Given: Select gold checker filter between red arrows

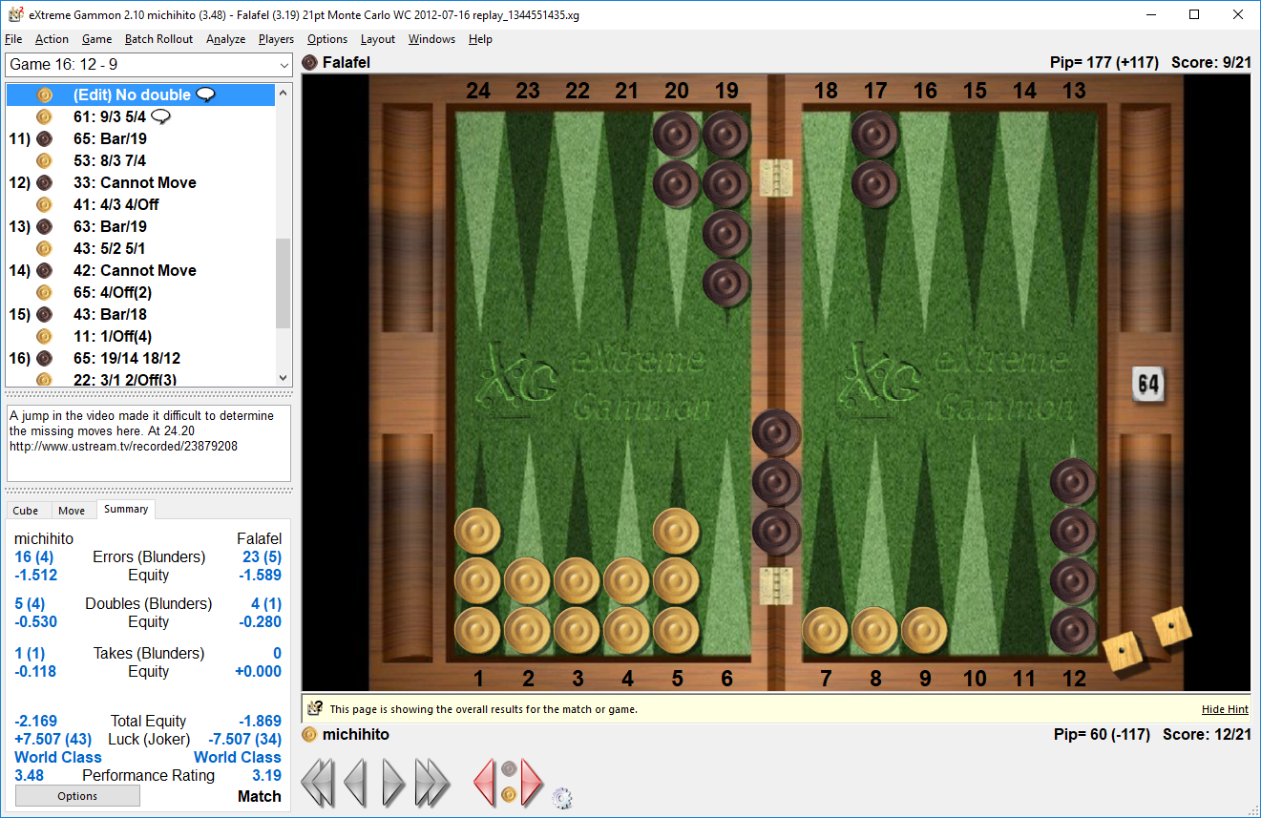Looking at the screenshot, I should (509, 794).
